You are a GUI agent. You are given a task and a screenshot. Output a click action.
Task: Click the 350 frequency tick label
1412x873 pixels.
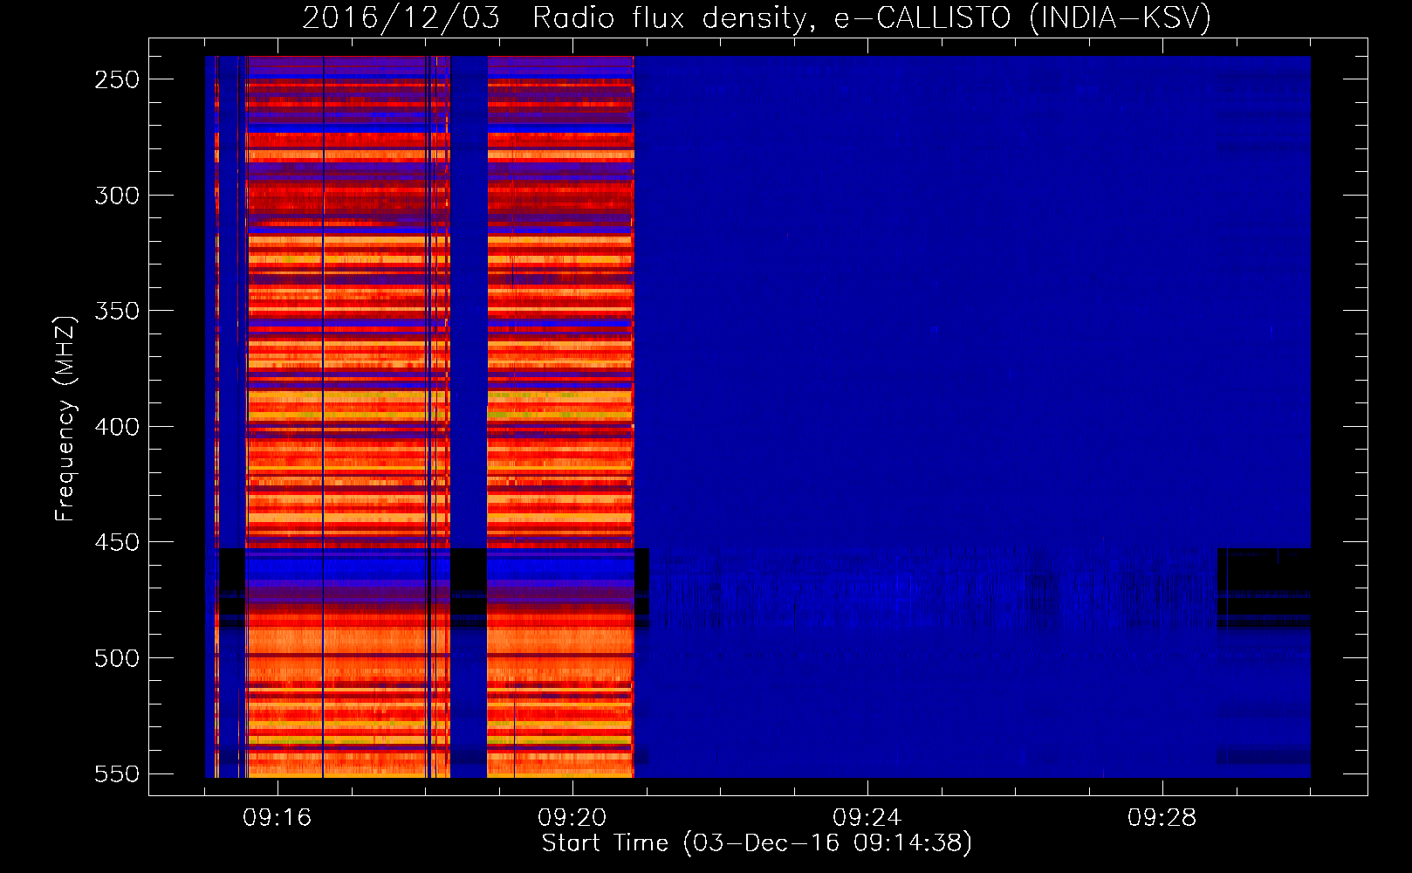coord(117,311)
